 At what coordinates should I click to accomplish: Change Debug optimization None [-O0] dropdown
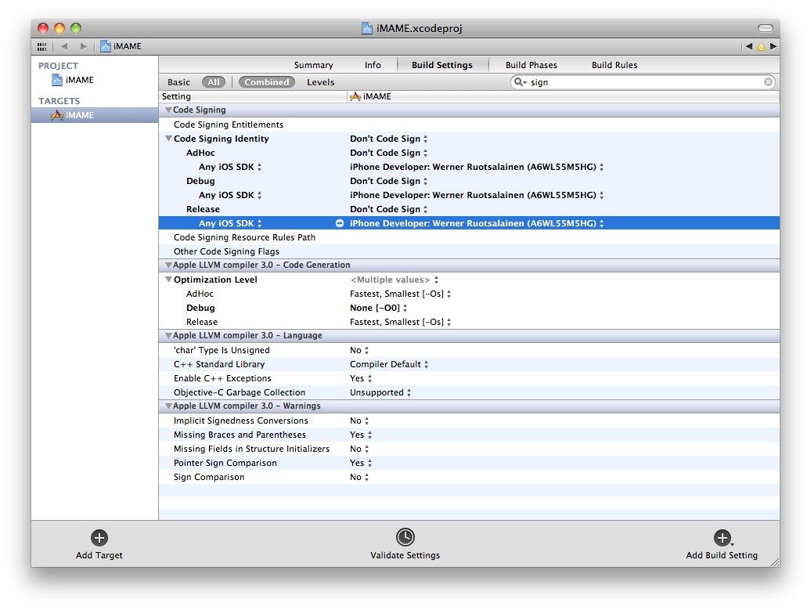point(379,308)
